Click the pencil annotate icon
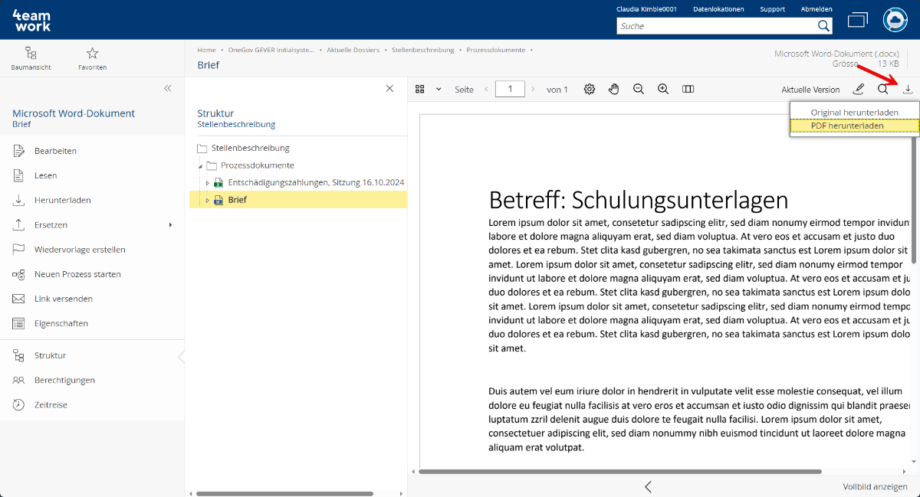Screen dimensions: 920x497 859,89
